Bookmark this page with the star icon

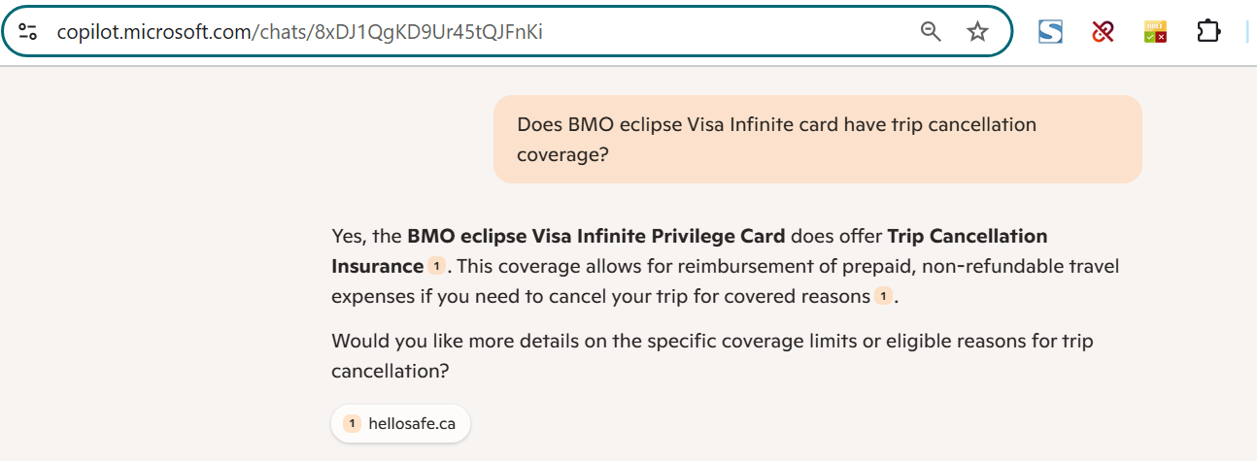pos(977,32)
